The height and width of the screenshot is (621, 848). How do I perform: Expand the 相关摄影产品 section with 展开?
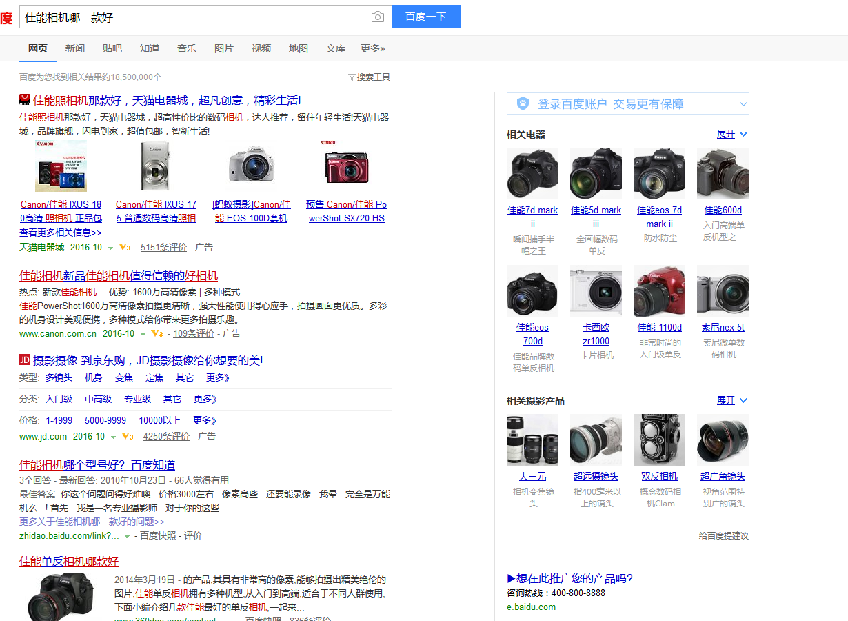[731, 400]
